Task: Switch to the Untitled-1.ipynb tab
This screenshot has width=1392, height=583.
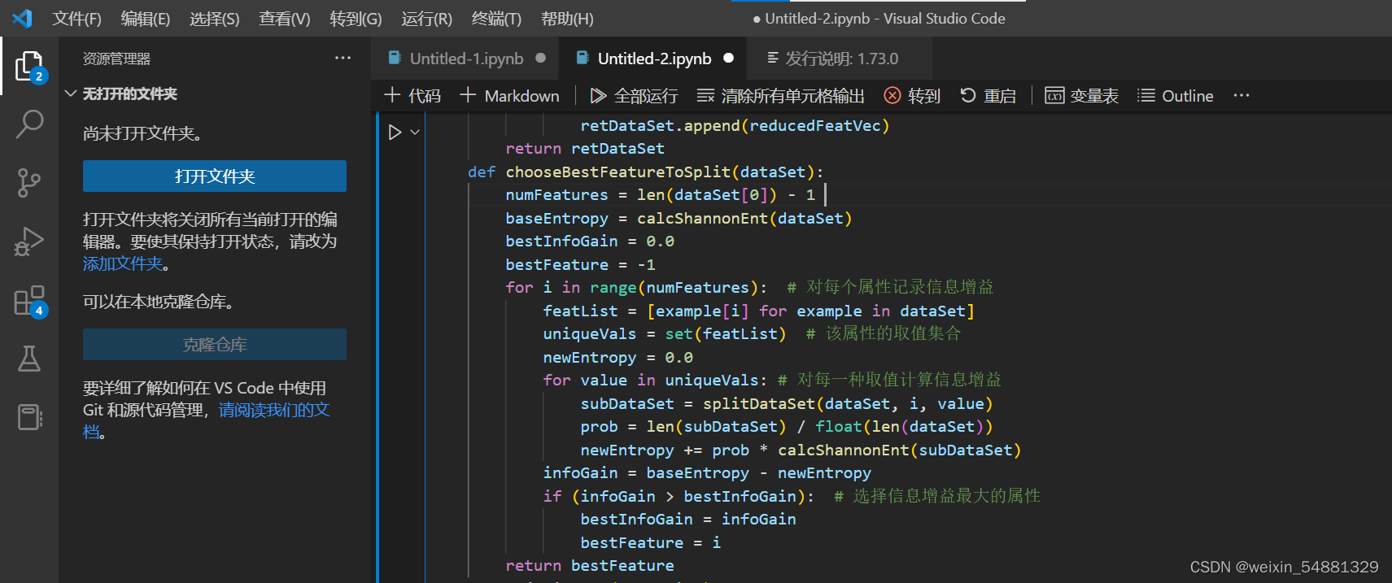Action: coord(465,59)
